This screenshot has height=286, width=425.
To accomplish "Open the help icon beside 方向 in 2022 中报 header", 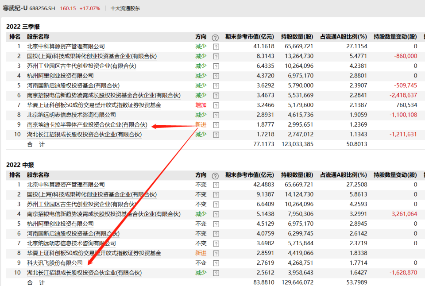I will 215,176.
